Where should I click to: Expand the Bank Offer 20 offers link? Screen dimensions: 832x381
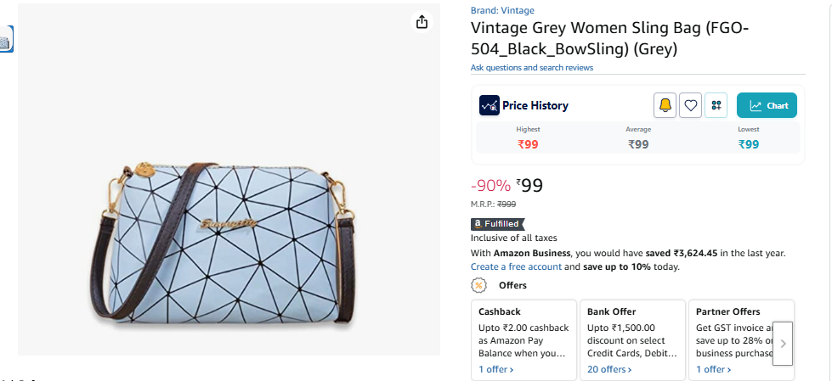609,369
